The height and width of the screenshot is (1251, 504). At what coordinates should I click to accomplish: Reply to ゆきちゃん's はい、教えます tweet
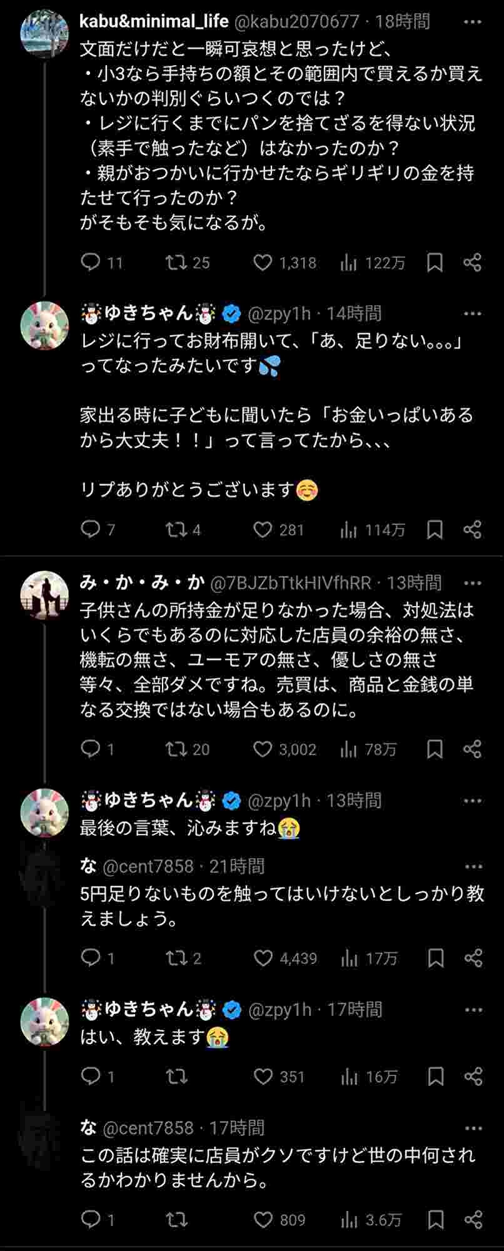point(91,1076)
